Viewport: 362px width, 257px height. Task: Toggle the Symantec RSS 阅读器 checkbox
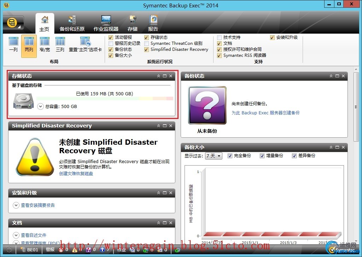[x=219, y=55]
